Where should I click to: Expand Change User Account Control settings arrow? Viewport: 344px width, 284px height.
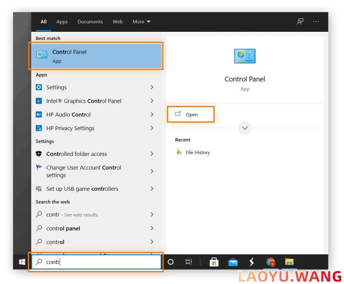pyautogui.click(x=152, y=171)
